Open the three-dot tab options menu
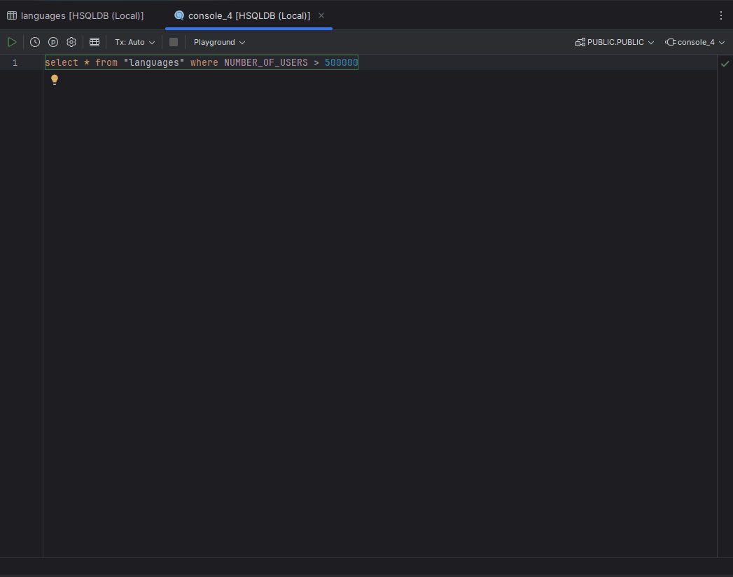This screenshot has height=577, width=733. (721, 15)
